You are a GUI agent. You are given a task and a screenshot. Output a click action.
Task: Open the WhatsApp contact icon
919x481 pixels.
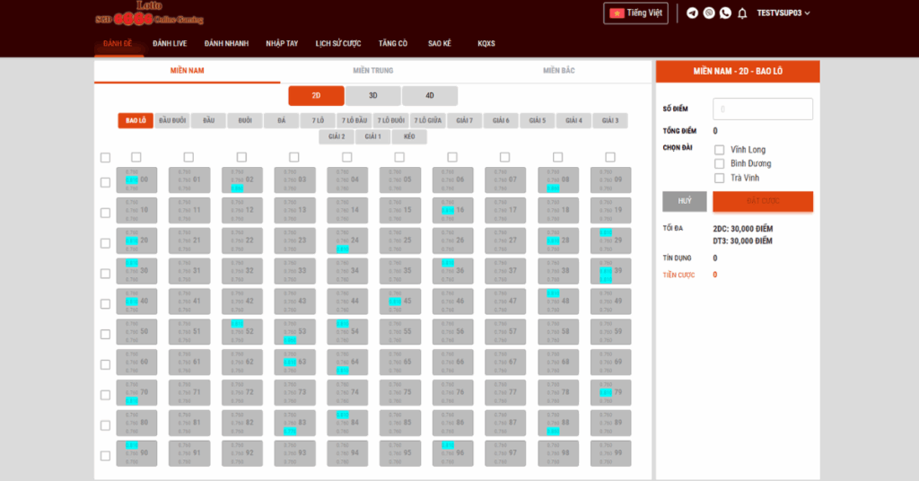click(x=725, y=13)
